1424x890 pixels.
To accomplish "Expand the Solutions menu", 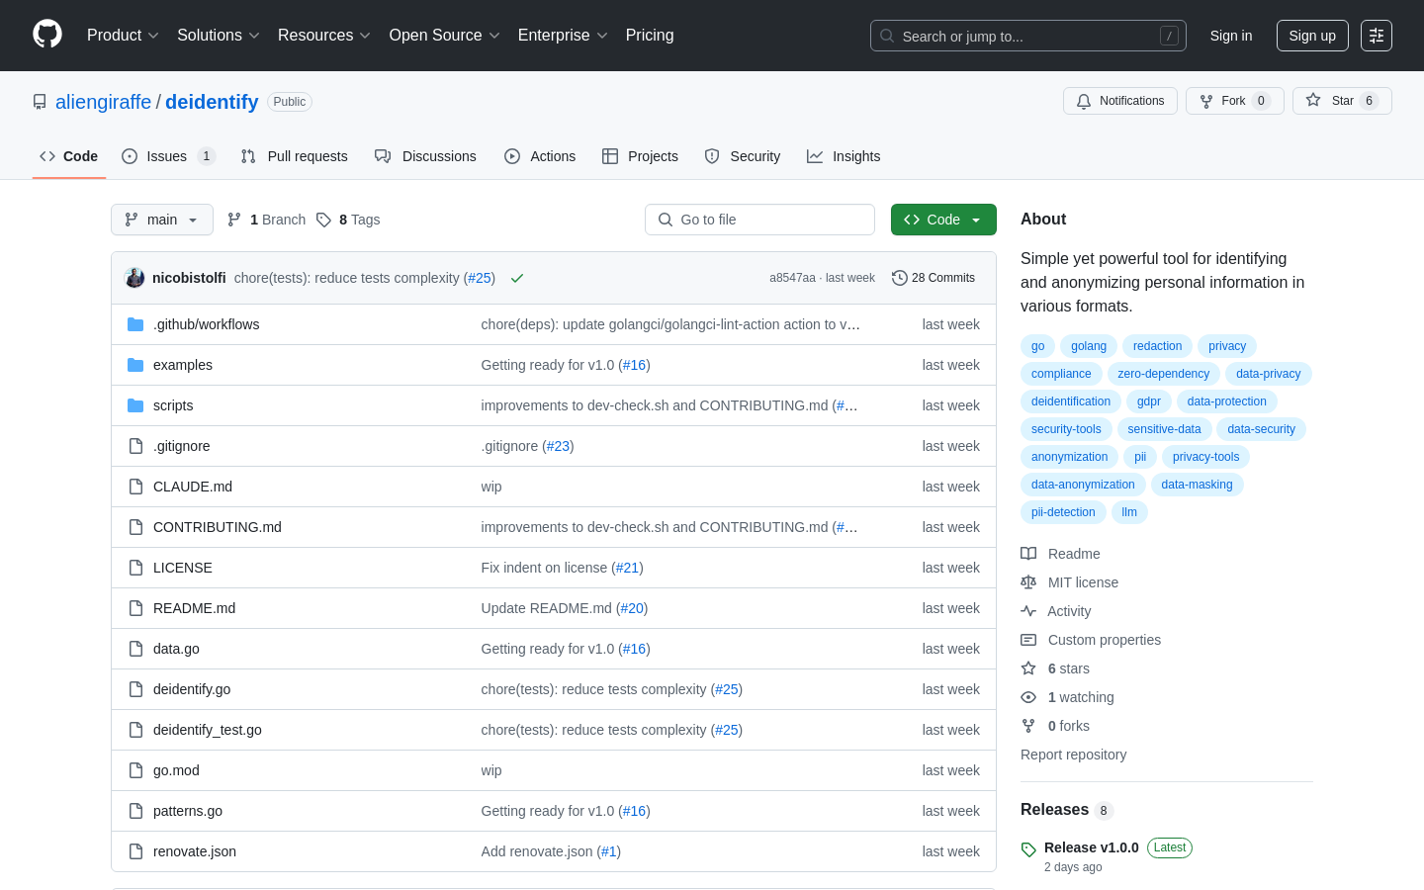I will pyautogui.click(x=219, y=36).
